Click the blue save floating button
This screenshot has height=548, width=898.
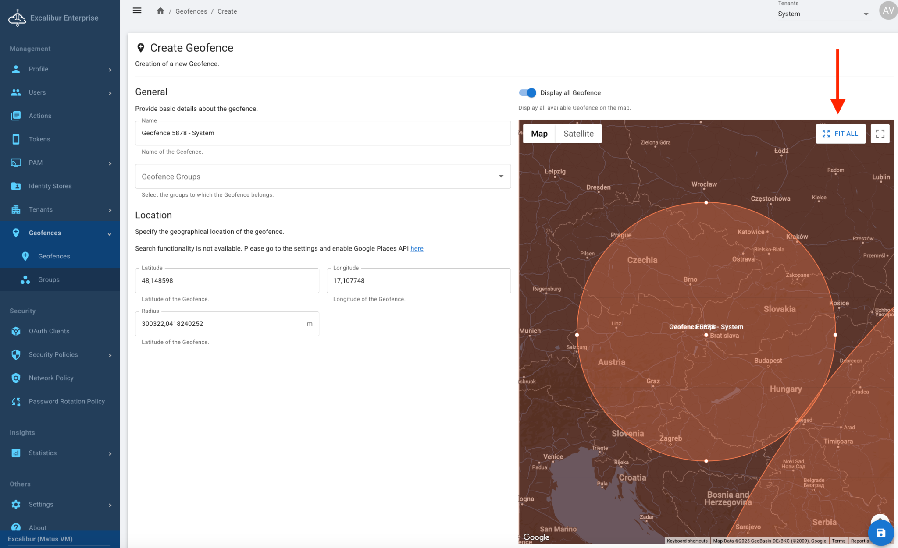click(x=880, y=533)
